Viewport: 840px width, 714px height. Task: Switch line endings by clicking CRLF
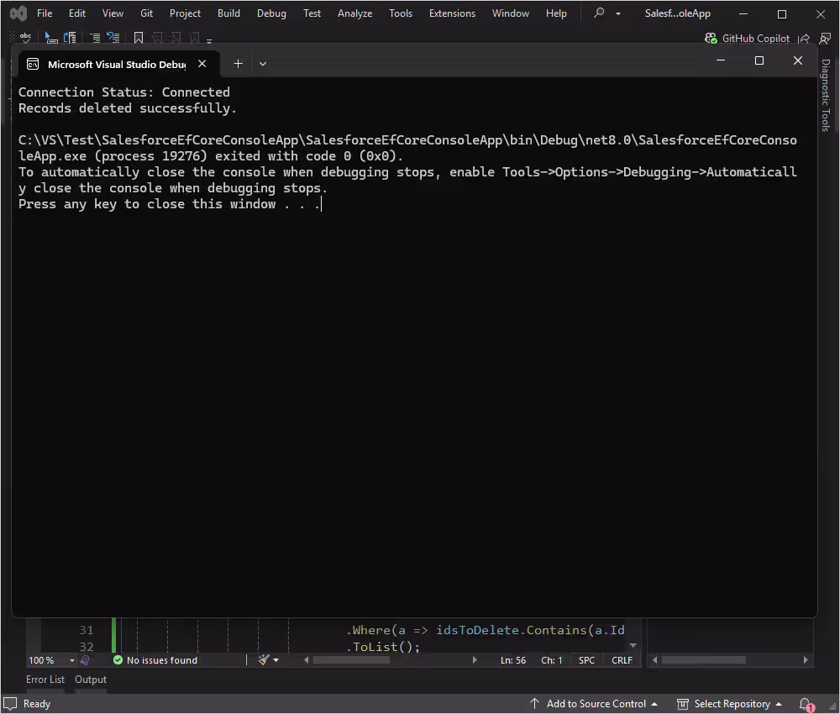point(621,660)
